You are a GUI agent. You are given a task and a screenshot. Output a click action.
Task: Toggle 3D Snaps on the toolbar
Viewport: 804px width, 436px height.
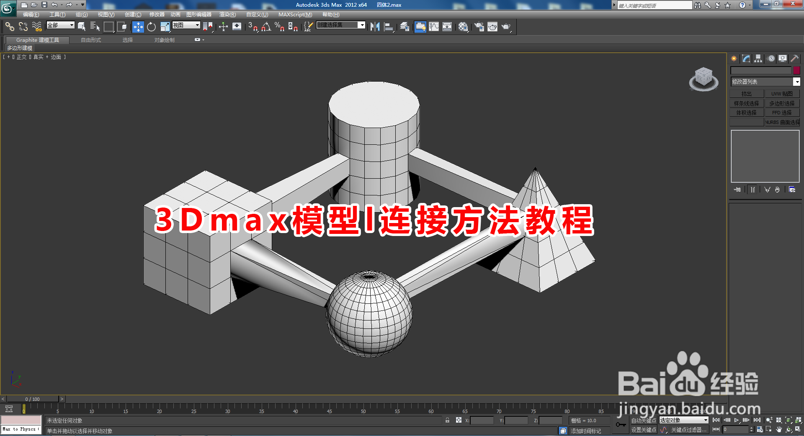[x=253, y=27]
